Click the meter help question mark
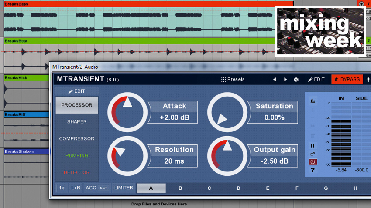This screenshot has height=208, width=371. tap(313, 170)
